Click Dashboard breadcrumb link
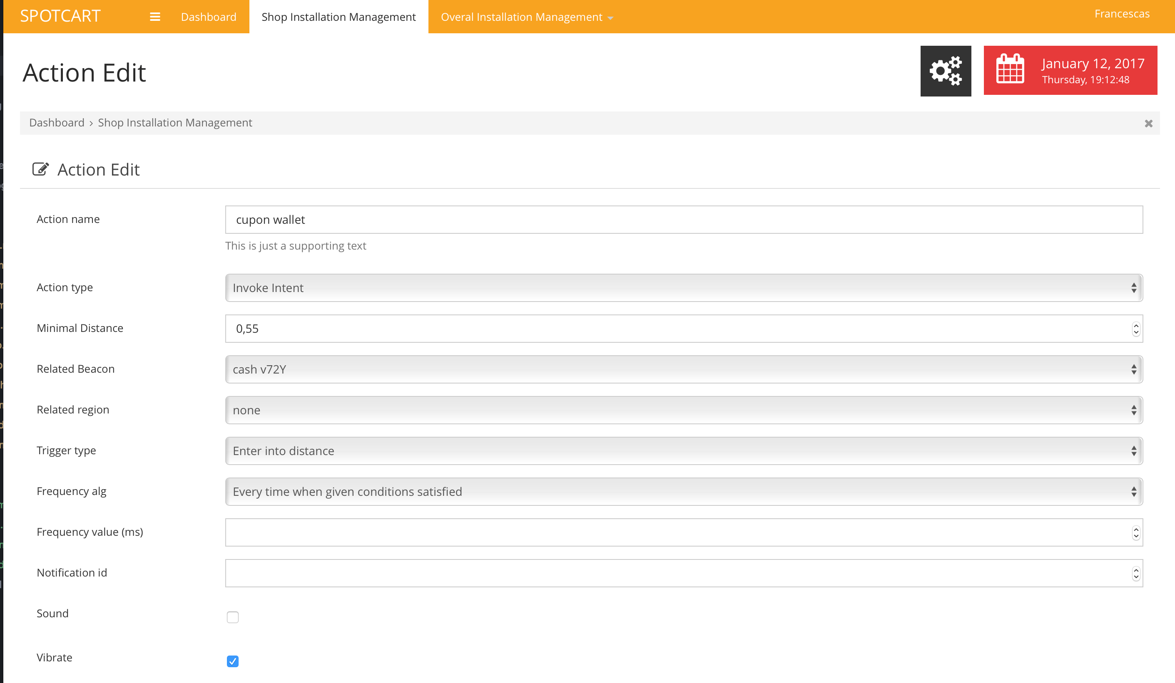1175x683 pixels. pyautogui.click(x=57, y=123)
